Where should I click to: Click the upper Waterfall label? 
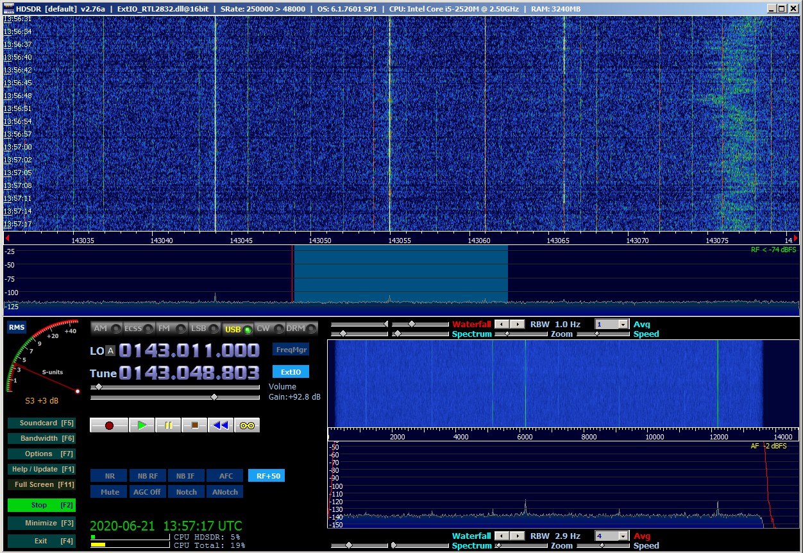click(471, 324)
